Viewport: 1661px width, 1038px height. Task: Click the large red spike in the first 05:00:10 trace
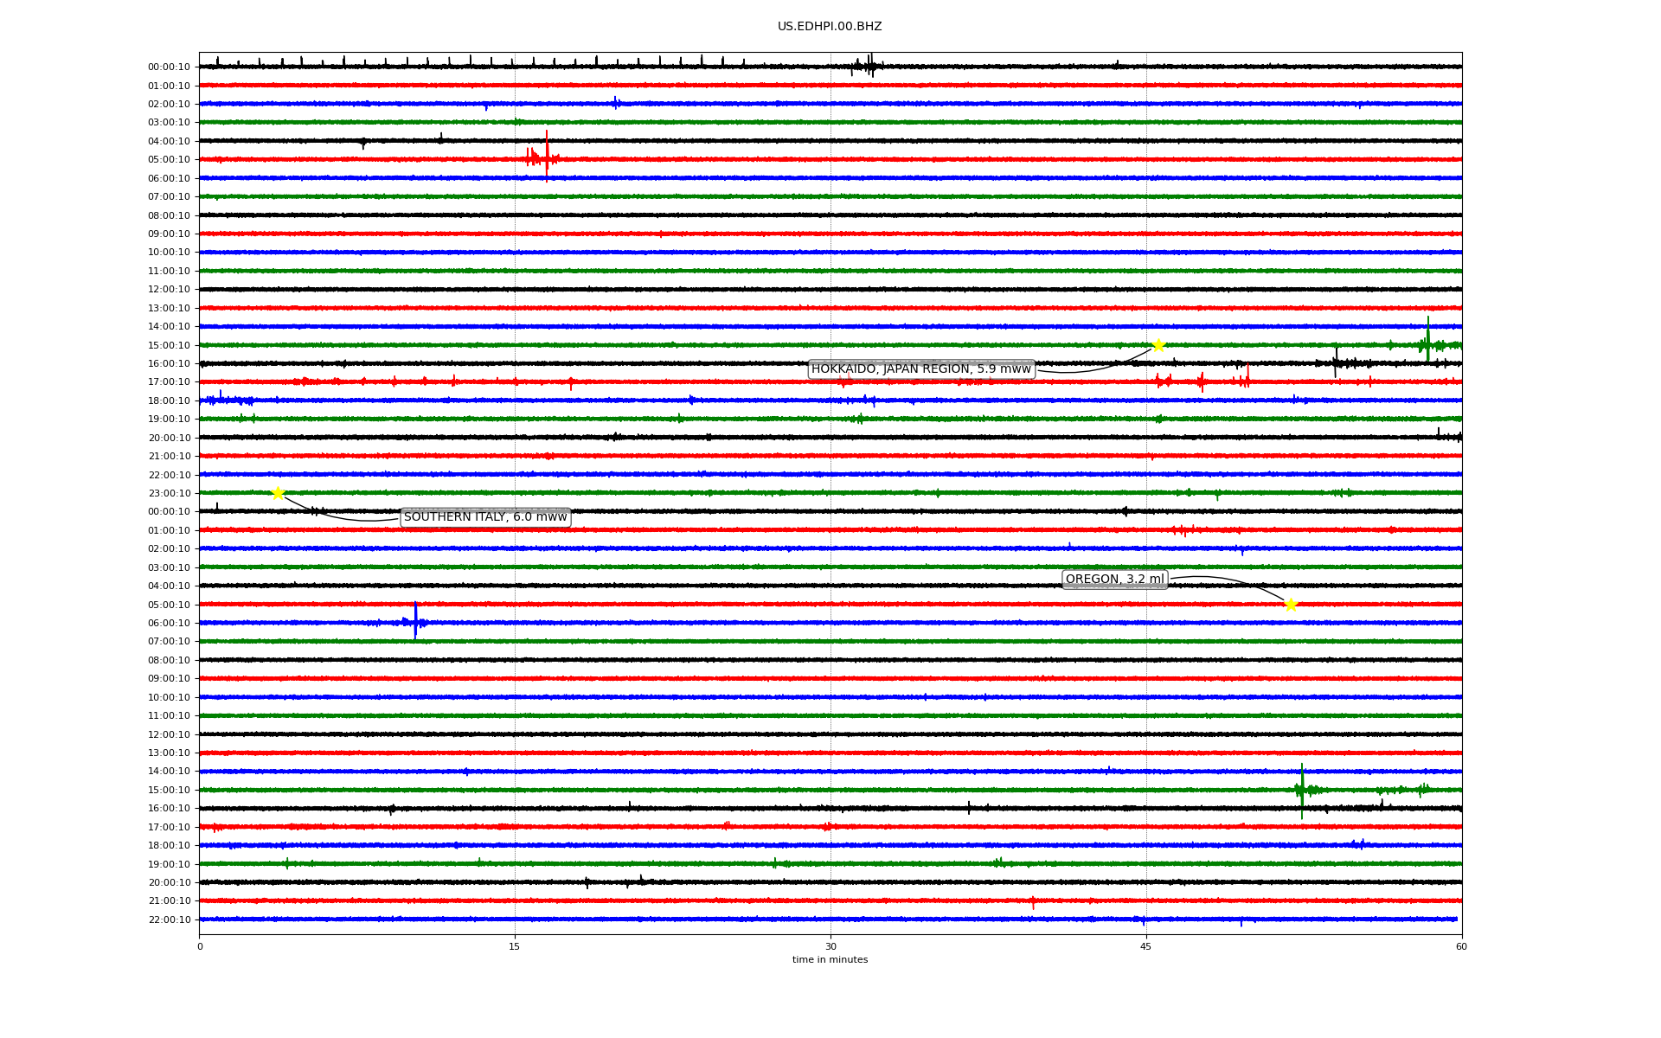pos(547,157)
